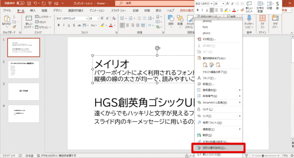Click the context menu suggestion 'font'
The height and width of the screenshot is (158, 294).
point(205,27)
